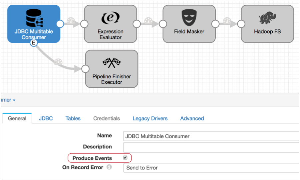Screen dimensions: 300x180
Task: Click the Hadoop FS elephant icon
Action: (267, 18)
